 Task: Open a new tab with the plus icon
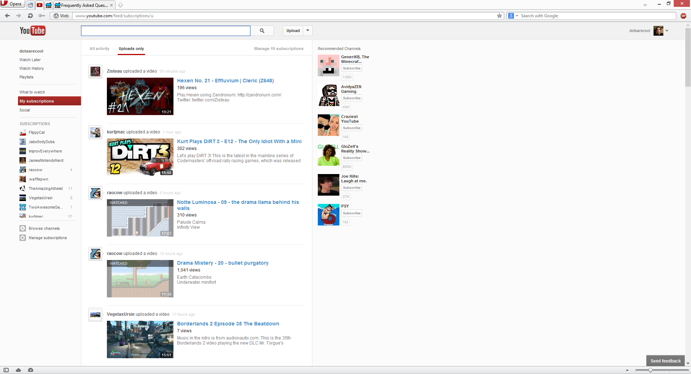pyautogui.click(x=121, y=5)
